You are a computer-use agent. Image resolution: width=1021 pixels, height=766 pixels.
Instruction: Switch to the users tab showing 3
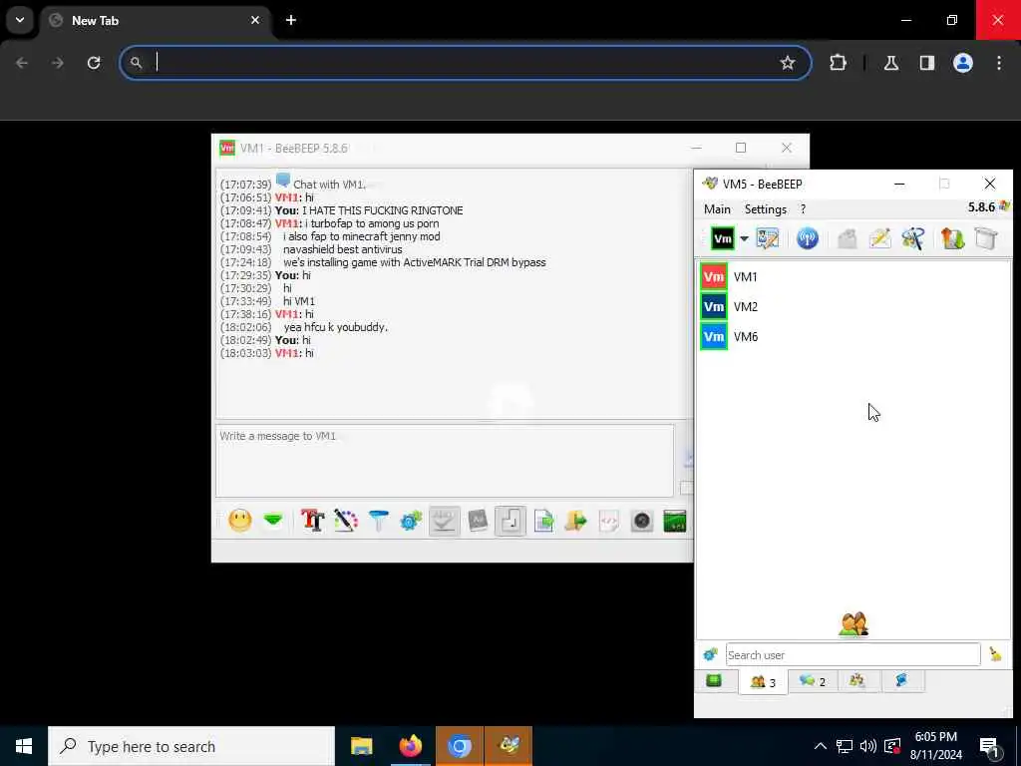(x=763, y=682)
